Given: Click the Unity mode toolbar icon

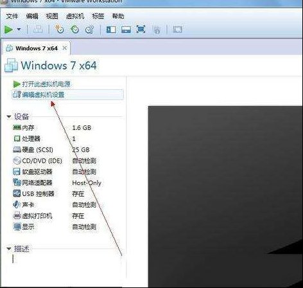Looking at the screenshot, I should [x=157, y=30].
